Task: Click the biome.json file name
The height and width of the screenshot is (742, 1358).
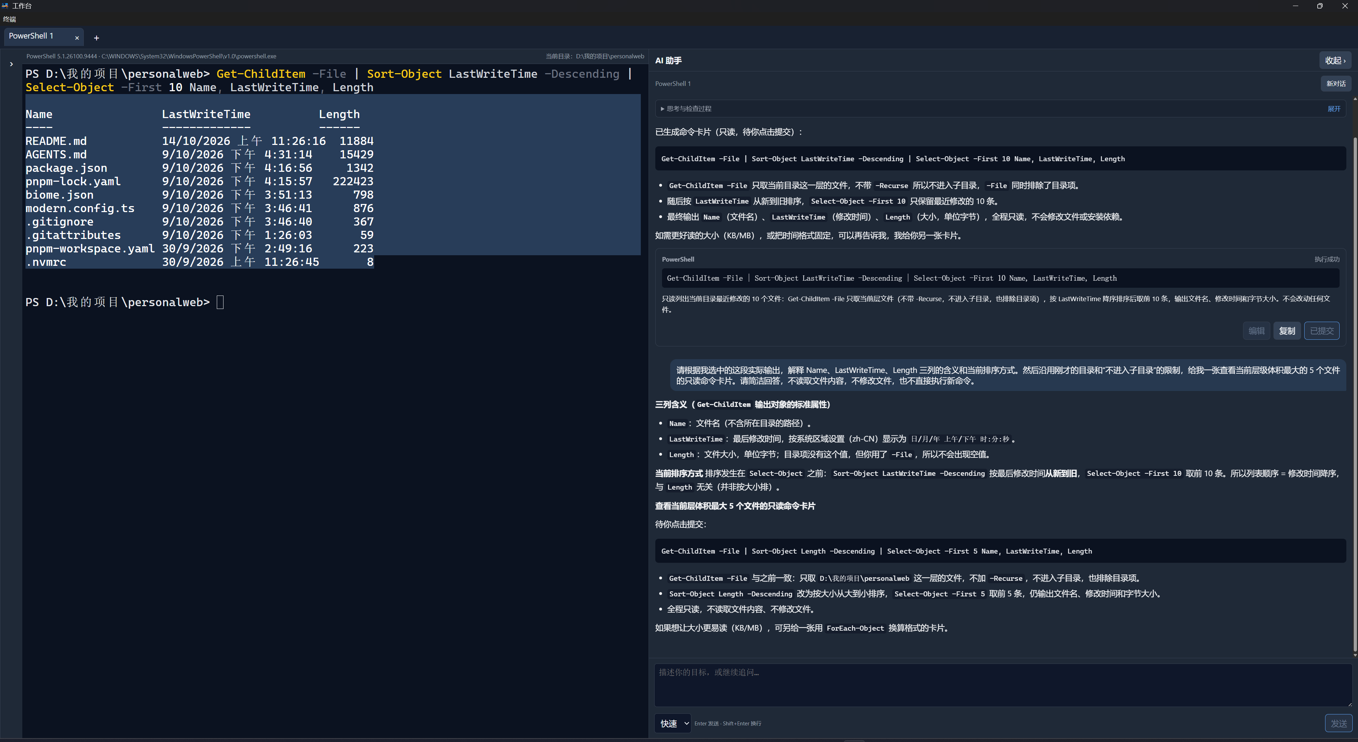Action: [59, 195]
